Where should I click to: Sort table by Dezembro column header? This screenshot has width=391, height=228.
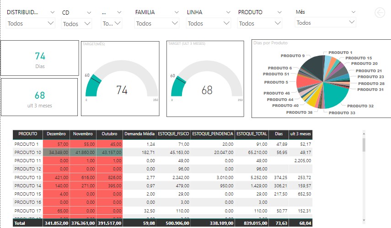pyautogui.click(x=56, y=134)
